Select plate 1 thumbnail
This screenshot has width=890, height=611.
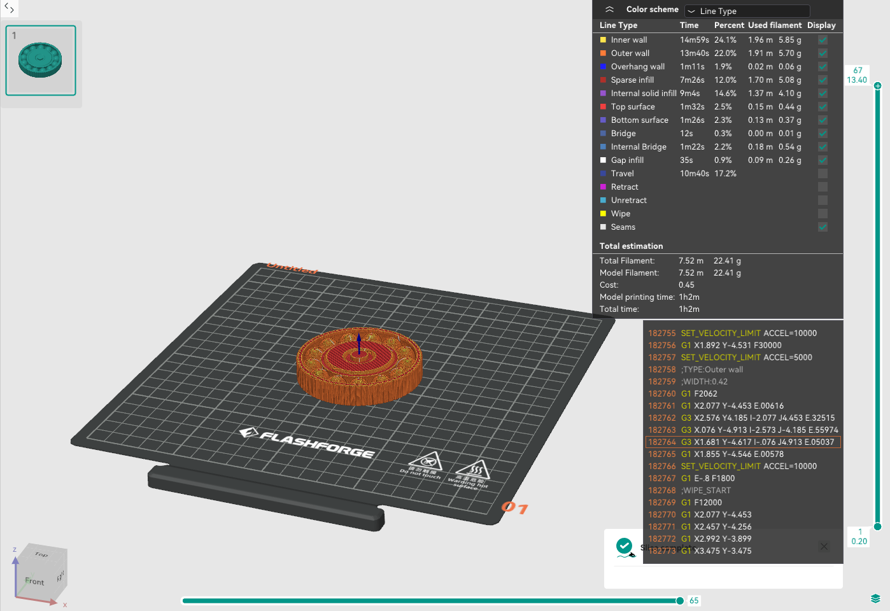(41, 60)
